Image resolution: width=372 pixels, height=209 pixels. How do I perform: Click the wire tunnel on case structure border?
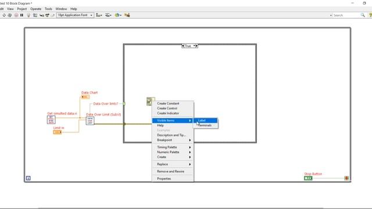pyautogui.click(x=124, y=124)
